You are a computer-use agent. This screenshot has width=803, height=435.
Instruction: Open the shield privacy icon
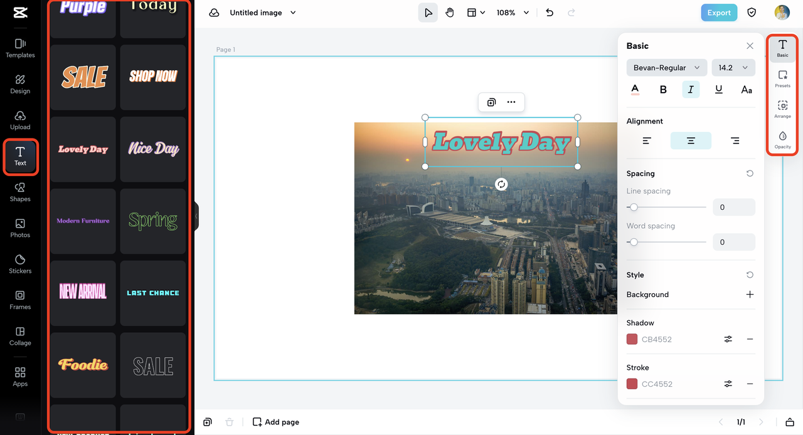click(752, 13)
